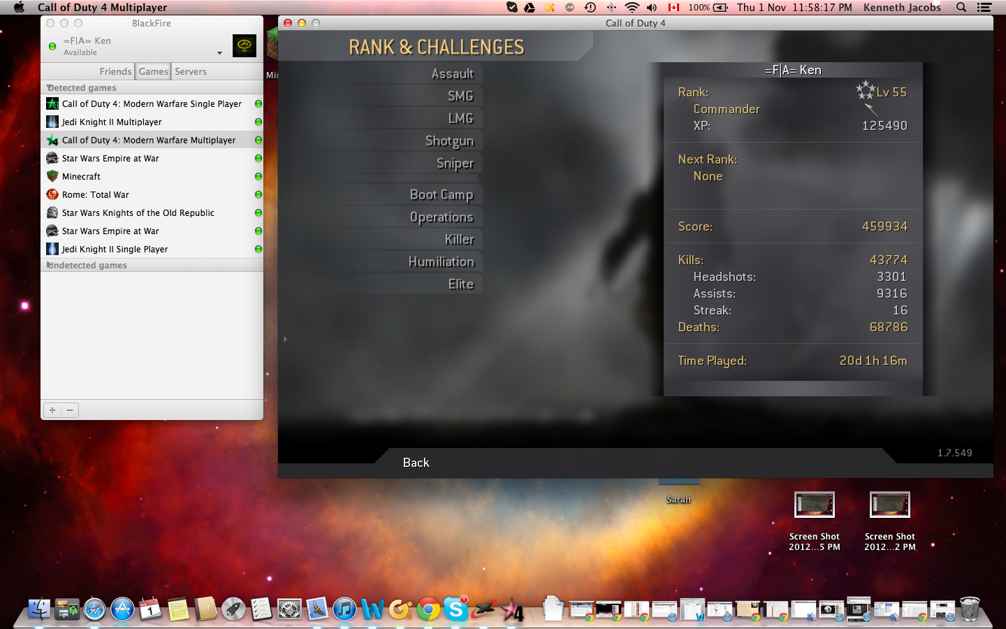The image size is (1006, 629).
Task: Select the Screen Shot 2012...5 PM desktop file
Action: click(x=815, y=521)
